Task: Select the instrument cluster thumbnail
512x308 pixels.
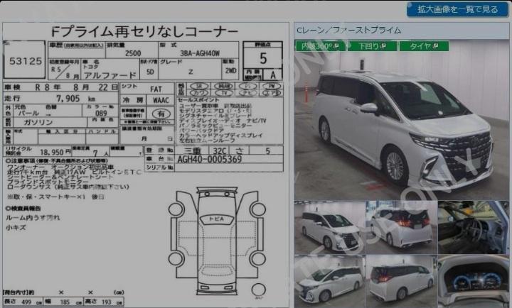Action: click(x=473, y=282)
